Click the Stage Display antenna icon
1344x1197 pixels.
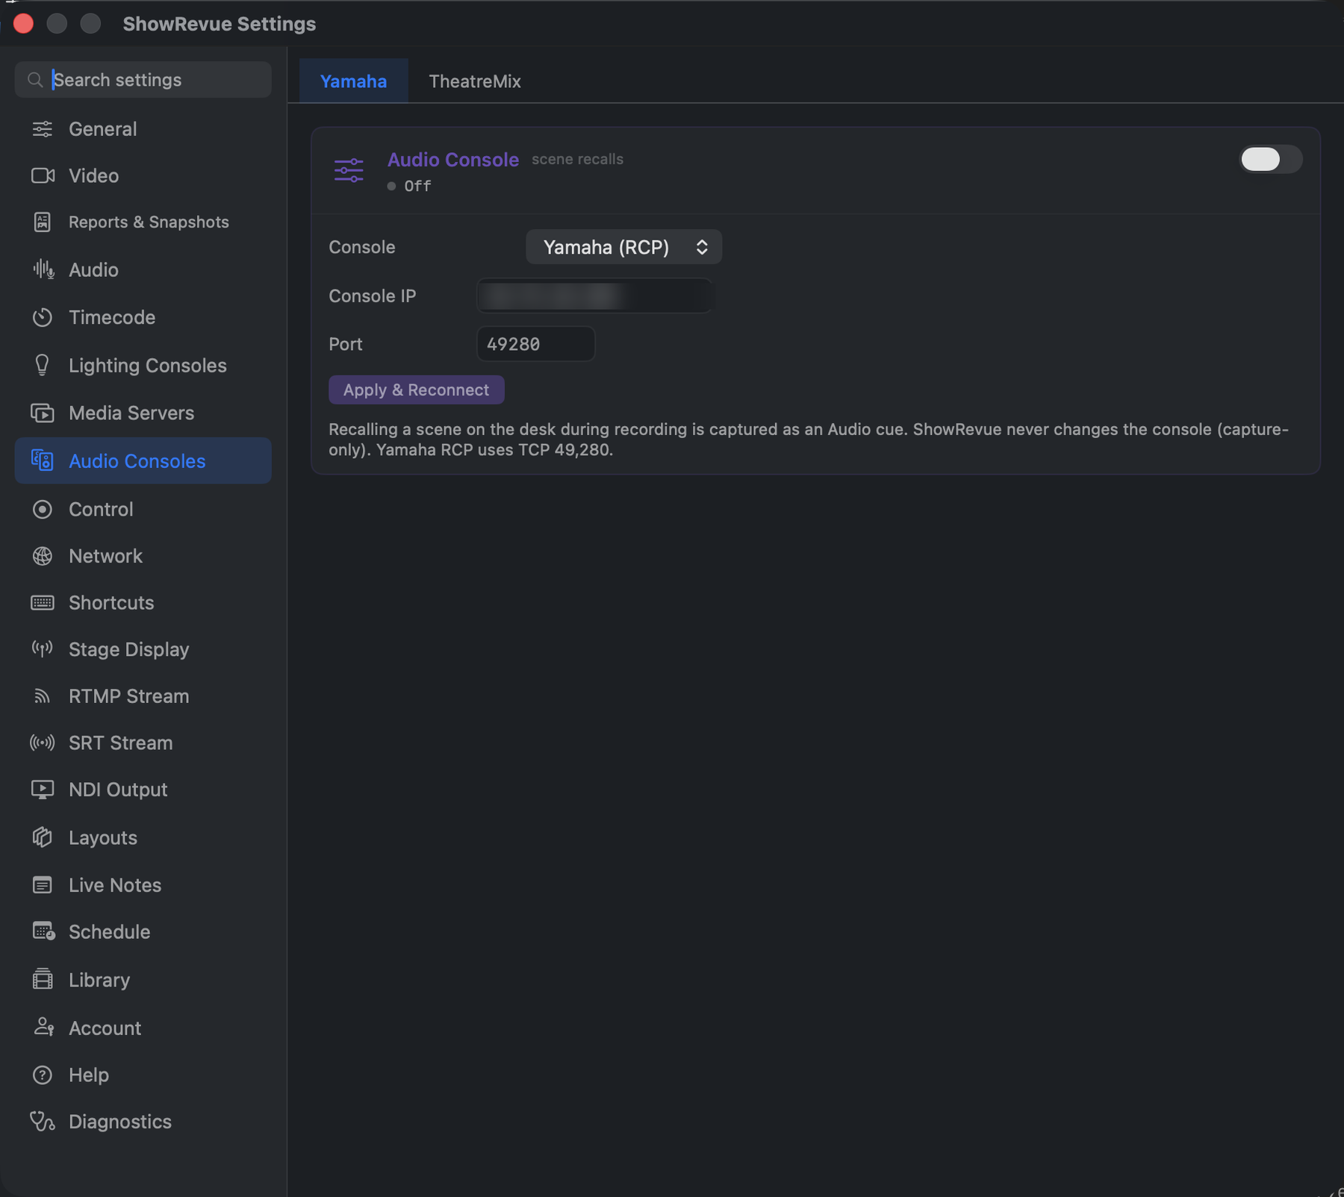[43, 649]
